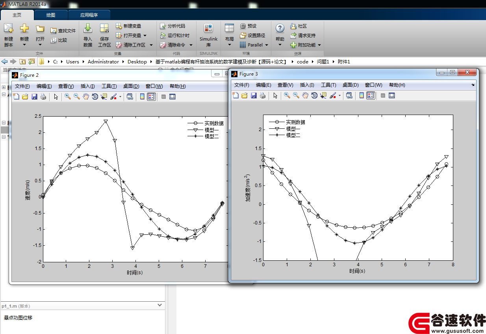
Task: Toggle Insert Legend in Figure 2 toolbar
Action: (151, 96)
